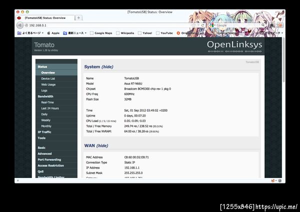
Task: Click the chipset value Broadcom BCM5300
Action: pyautogui.click(x=147, y=89)
